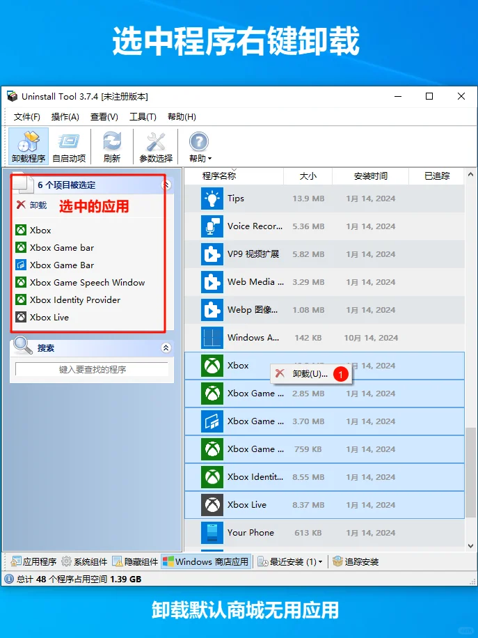Expand the 帮助 toolbar dropdown arrow
The width and height of the screenshot is (478, 638).
coord(209,158)
